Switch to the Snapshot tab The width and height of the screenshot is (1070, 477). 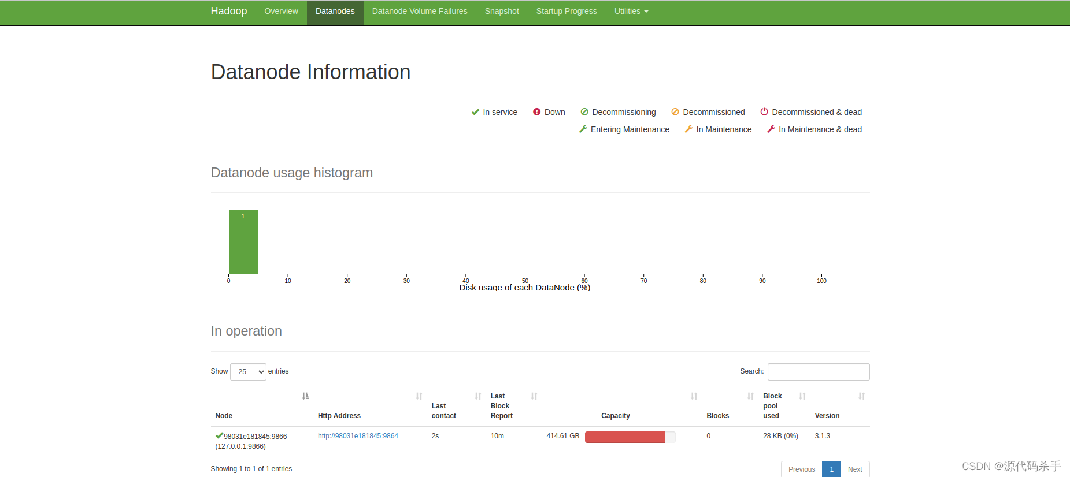502,12
